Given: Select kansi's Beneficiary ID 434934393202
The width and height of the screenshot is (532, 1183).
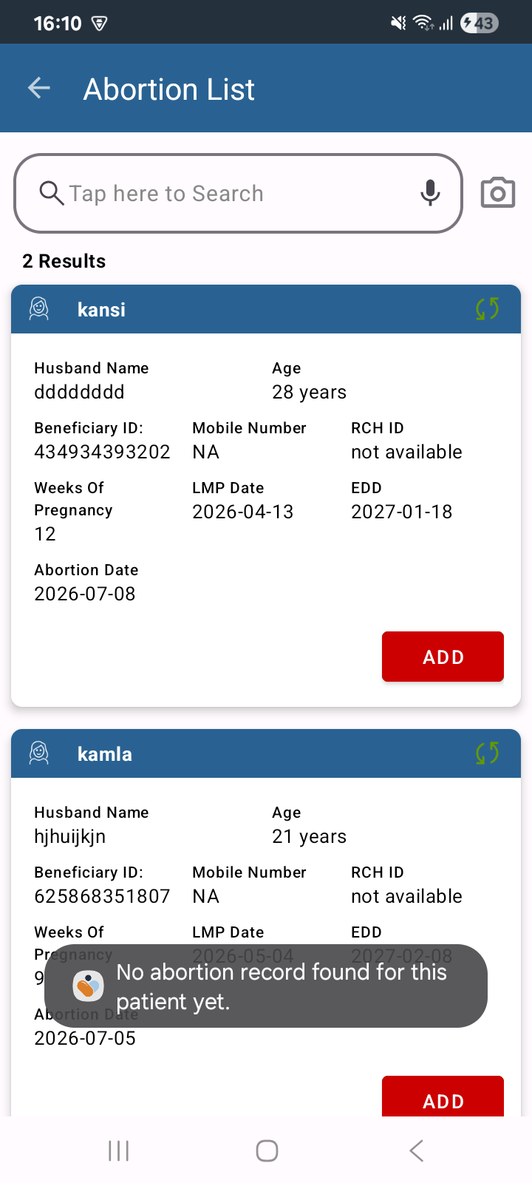Looking at the screenshot, I should tap(102, 452).
